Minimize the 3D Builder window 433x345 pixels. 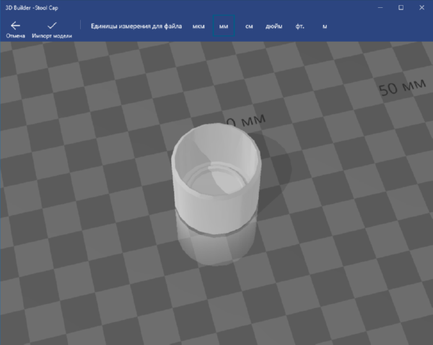[380, 7]
